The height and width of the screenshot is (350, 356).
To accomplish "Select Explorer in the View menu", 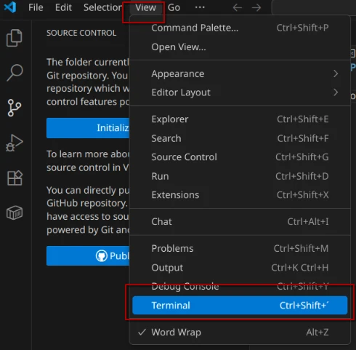I will 240,119.
